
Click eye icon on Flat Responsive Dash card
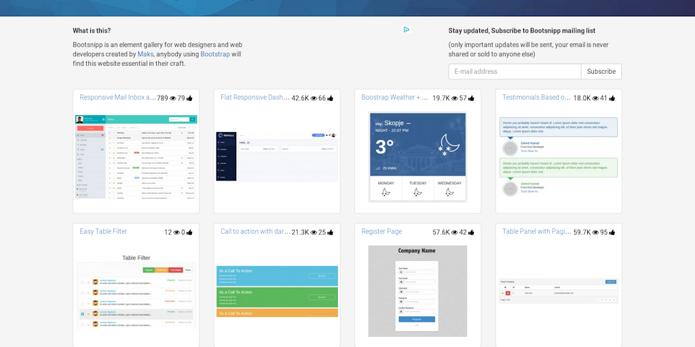tap(314, 98)
